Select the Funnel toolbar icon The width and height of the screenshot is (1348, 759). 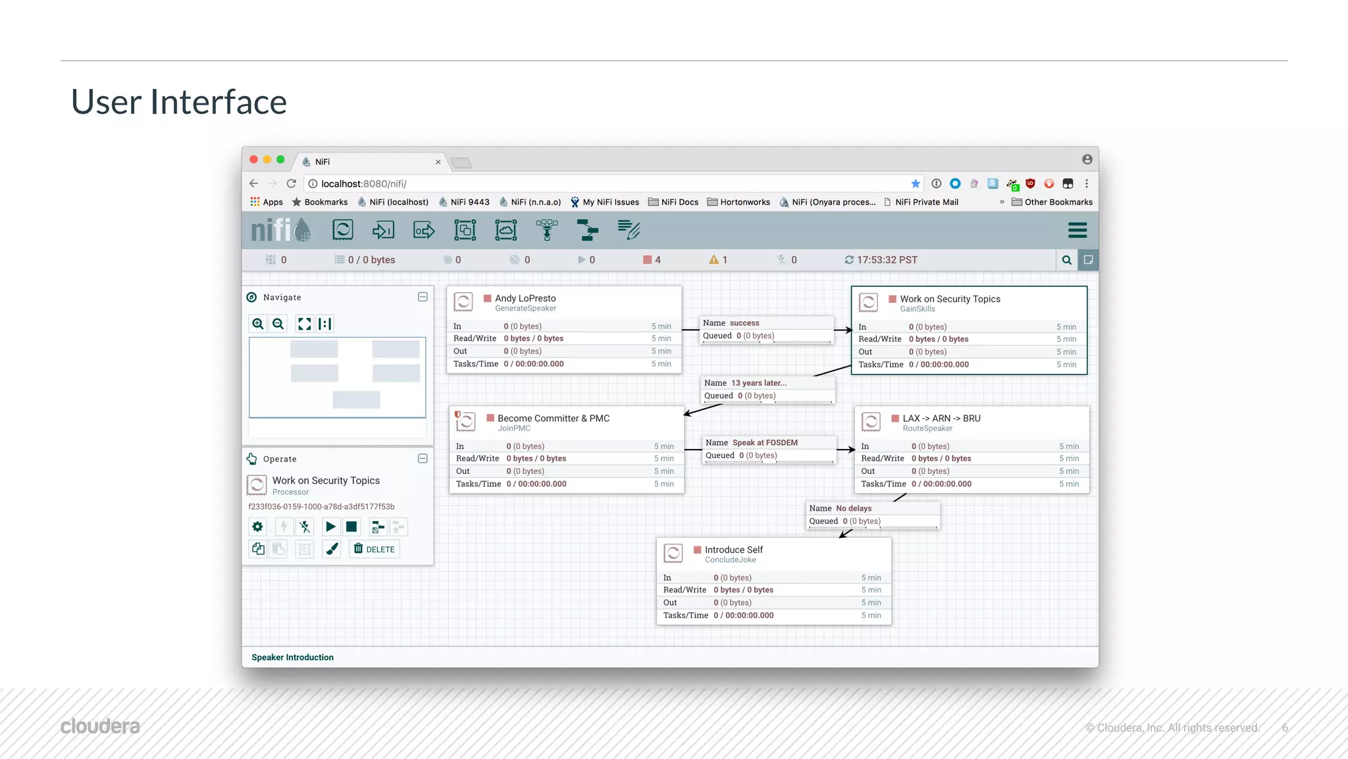pyautogui.click(x=546, y=230)
